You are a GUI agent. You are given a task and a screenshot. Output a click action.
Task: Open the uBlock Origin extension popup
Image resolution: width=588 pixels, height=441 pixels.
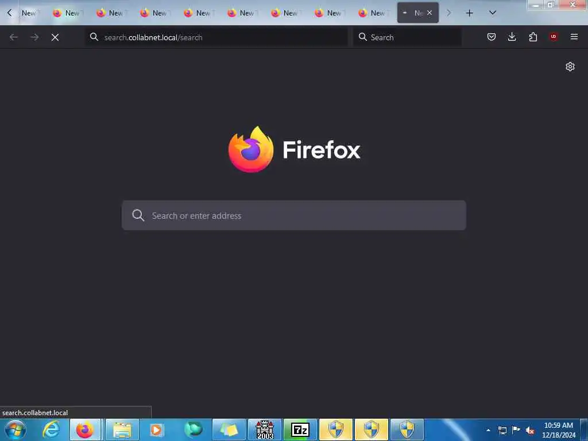(x=554, y=37)
